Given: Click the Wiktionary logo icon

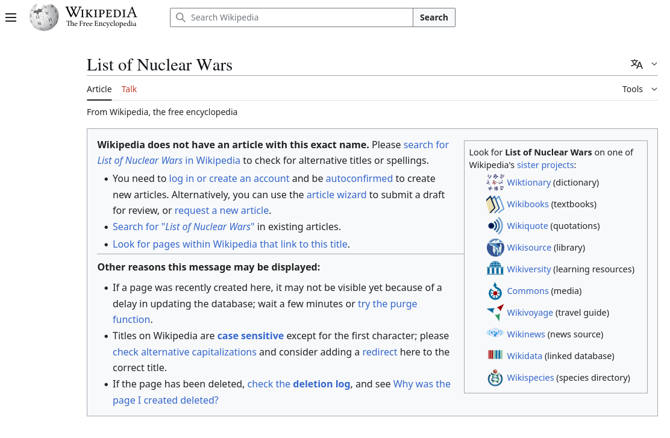Looking at the screenshot, I should pyautogui.click(x=495, y=183).
